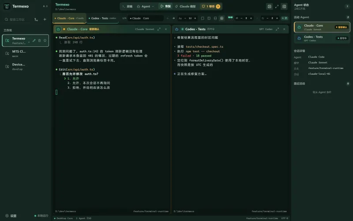
Task: Select Claude - Core card in Agent panel
Action: [322, 27]
